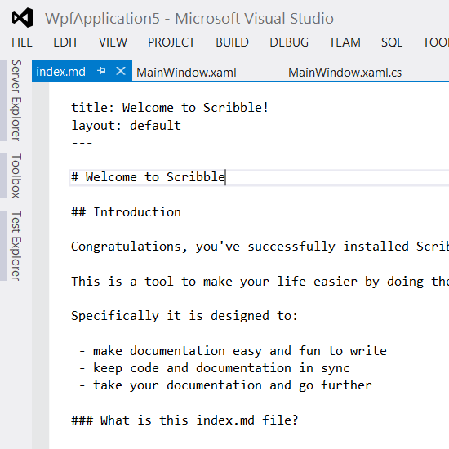Open the TEAM menu
This screenshot has width=449, height=449.
click(x=345, y=42)
